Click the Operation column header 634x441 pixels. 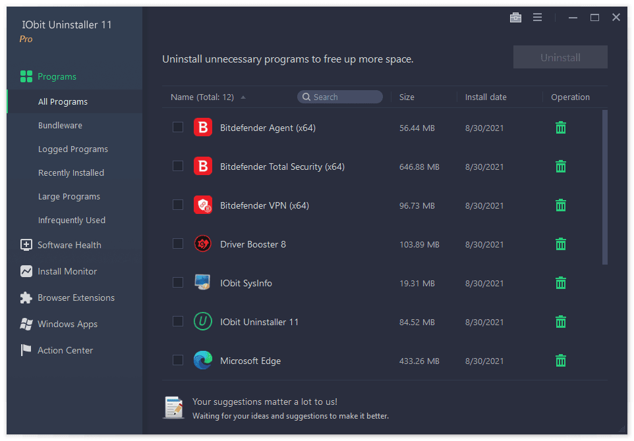pos(570,97)
